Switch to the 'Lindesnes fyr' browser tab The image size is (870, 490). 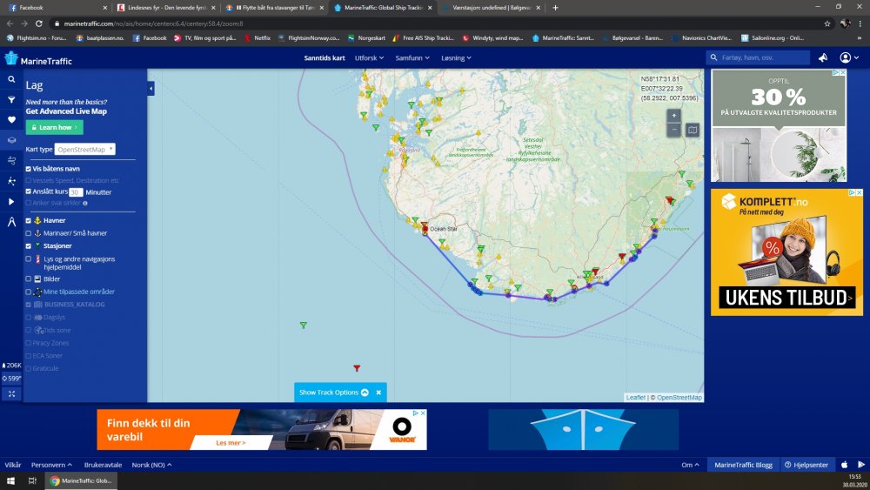pyautogui.click(x=166, y=8)
